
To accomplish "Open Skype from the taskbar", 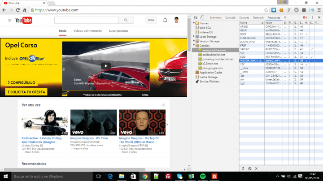I will coord(179,176).
